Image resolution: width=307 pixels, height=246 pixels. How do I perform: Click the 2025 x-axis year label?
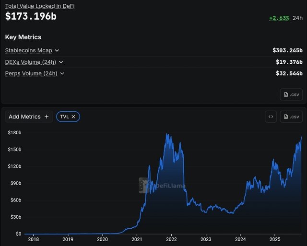(275, 239)
